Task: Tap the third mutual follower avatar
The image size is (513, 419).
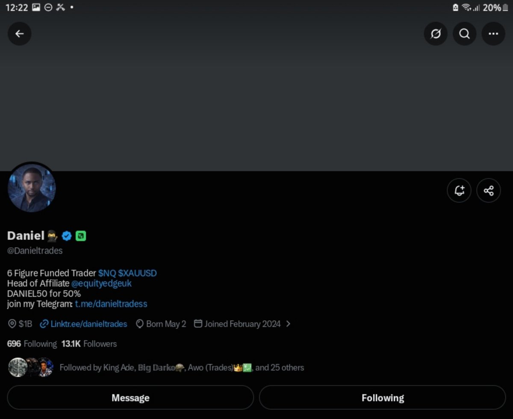Action: 44,367
